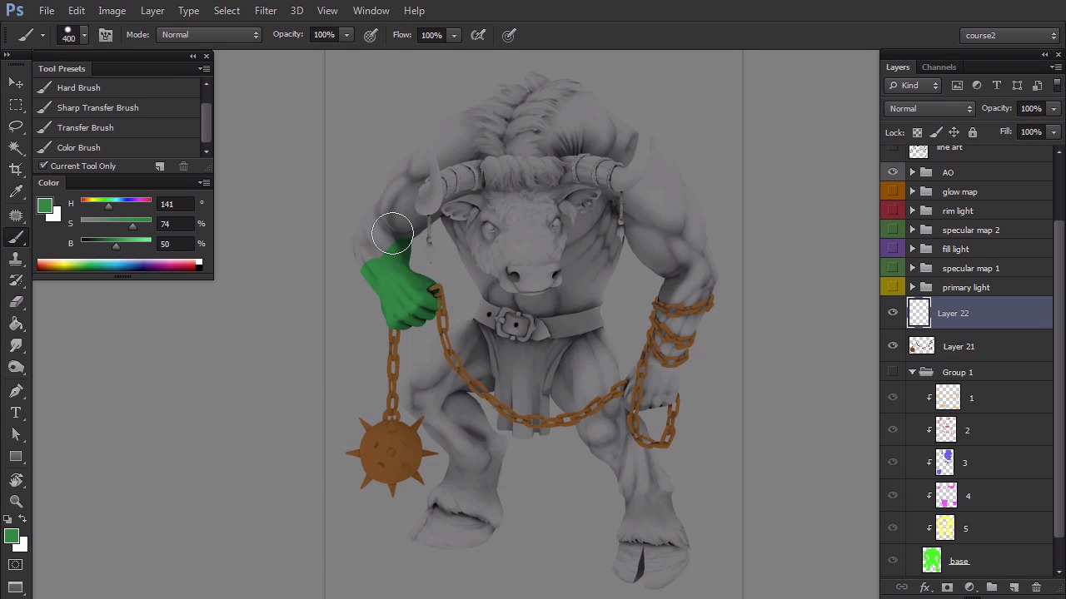1066x599 pixels.
Task: Select the Clone Stamp tool
Action: click(16, 260)
